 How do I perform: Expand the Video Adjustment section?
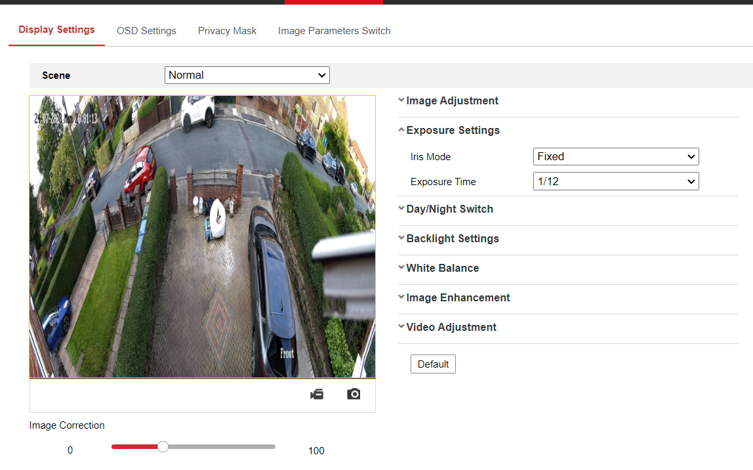pos(451,328)
